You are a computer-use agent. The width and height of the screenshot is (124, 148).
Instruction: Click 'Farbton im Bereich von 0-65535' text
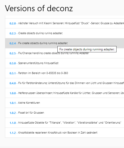click(43, 73)
